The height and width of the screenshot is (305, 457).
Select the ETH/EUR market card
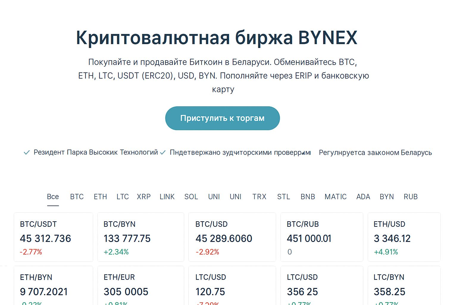[140, 287]
